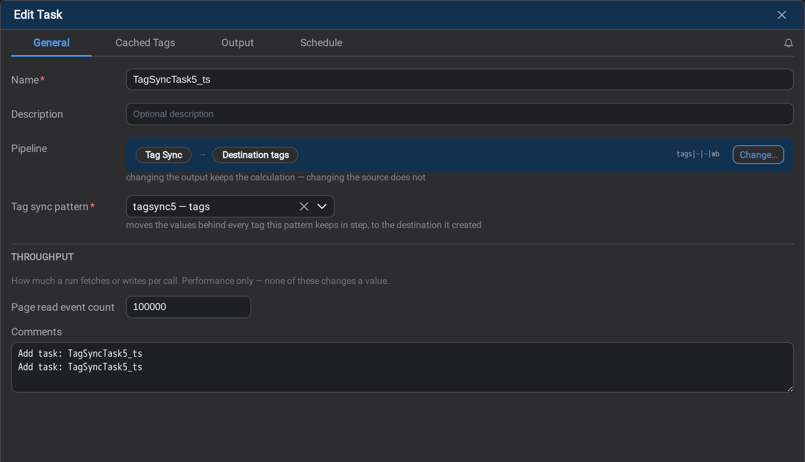Focus the Name input field
The image size is (805, 462).
tap(460, 79)
